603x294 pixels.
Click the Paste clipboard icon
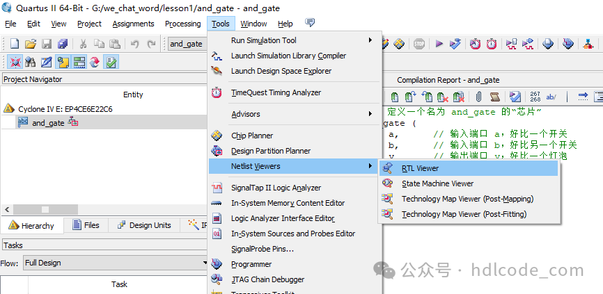[115, 44]
